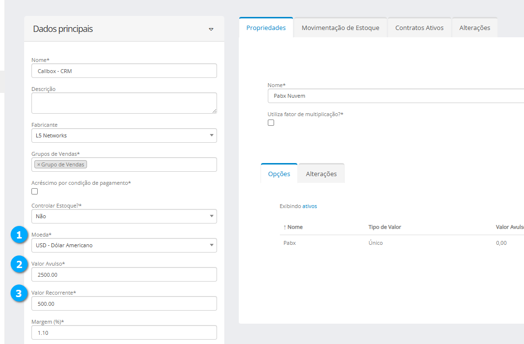The height and width of the screenshot is (344, 524).
Task: Check Utiliza fator de multiplicação box
Action: pyautogui.click(x=271, y=122)
